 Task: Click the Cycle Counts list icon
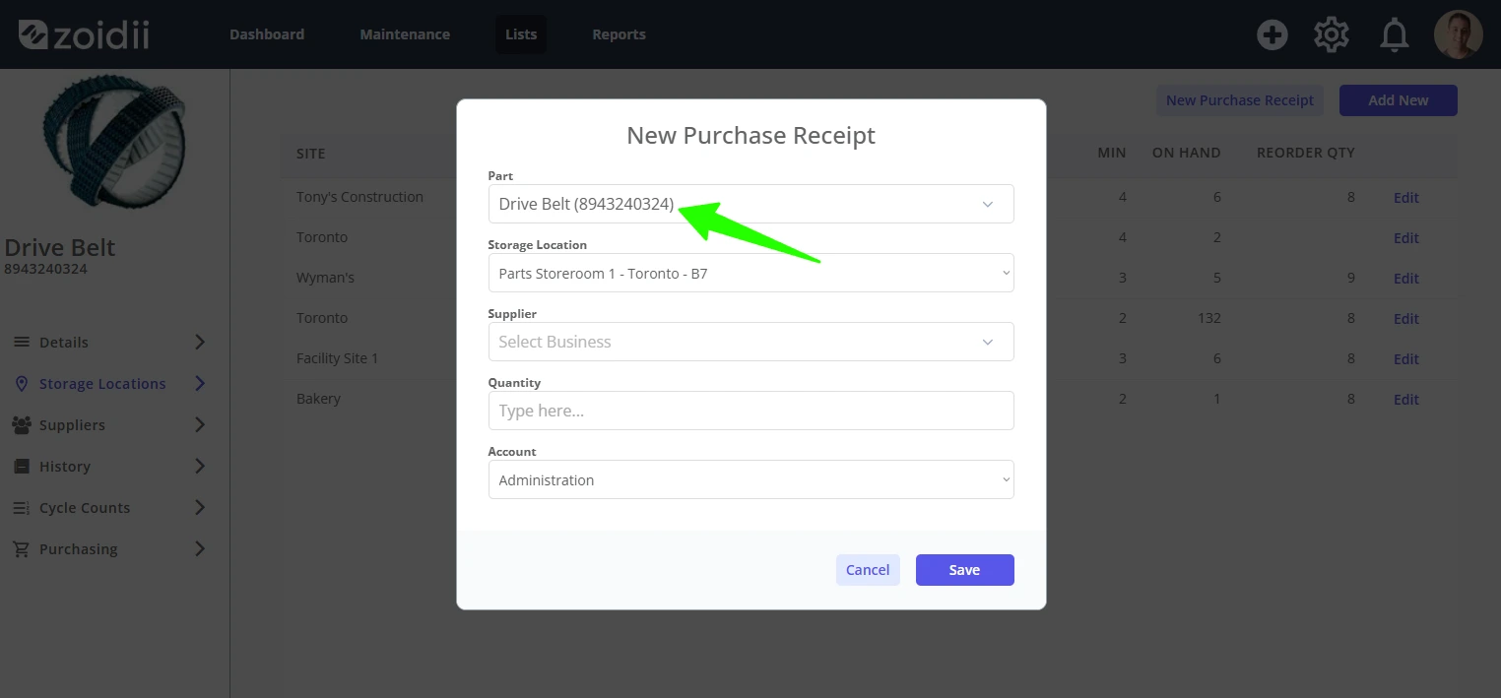(22, 508)
